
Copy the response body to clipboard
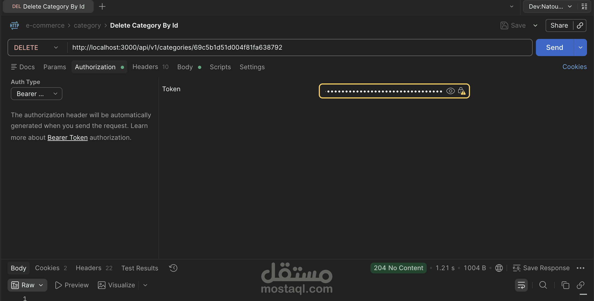pos(565,285)
